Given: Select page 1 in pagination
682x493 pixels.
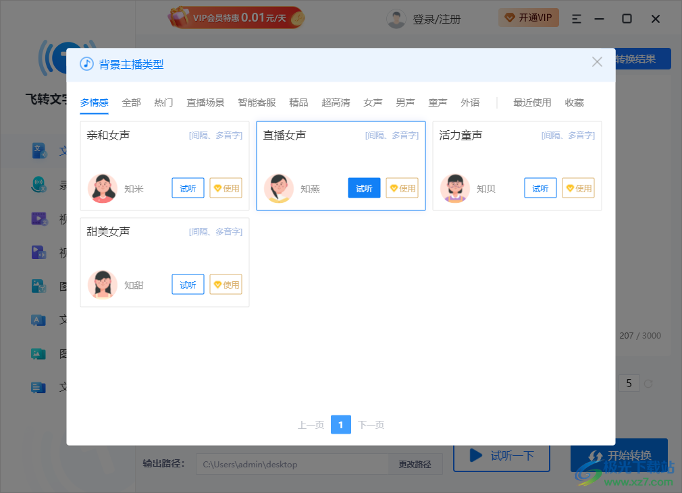Looking at the screenshot, I should coord(340,425).
